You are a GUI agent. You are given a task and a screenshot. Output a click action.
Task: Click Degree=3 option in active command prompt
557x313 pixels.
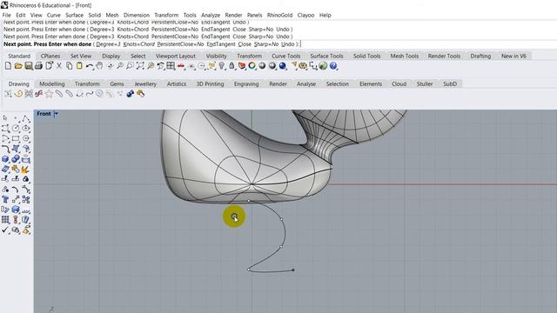(108, 44)
